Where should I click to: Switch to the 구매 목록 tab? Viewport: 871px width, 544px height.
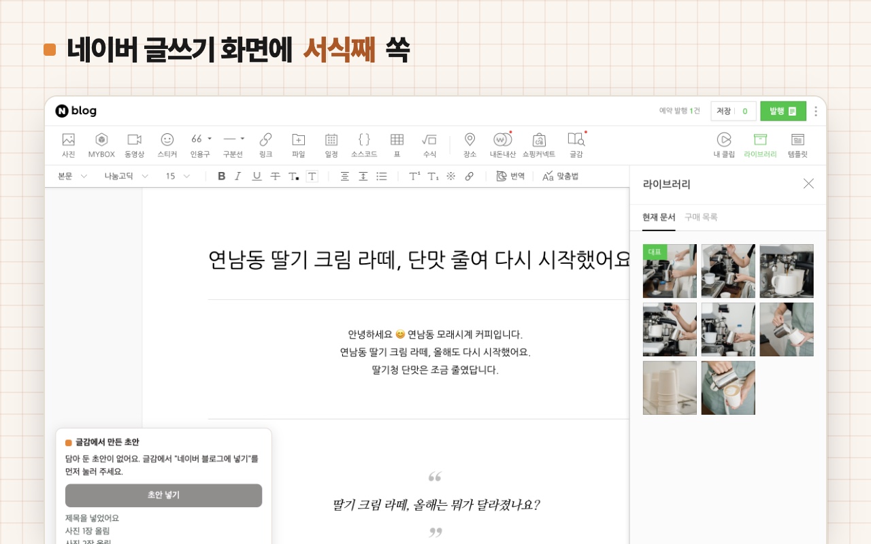[701, 217]
